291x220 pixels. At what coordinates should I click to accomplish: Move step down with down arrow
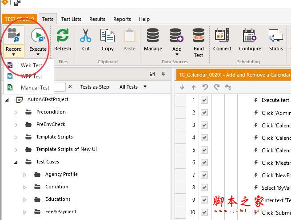click(x=182, y=87)
